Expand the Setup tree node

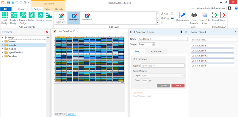[2, 38]
